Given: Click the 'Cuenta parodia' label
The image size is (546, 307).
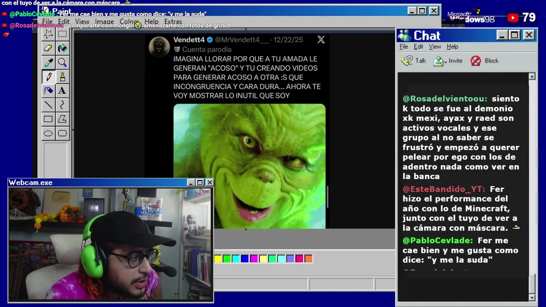Looking at the screenshot, I should tap(207, 49).
